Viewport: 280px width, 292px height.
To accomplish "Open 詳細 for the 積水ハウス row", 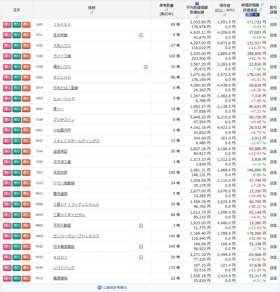I will [273, 67].
